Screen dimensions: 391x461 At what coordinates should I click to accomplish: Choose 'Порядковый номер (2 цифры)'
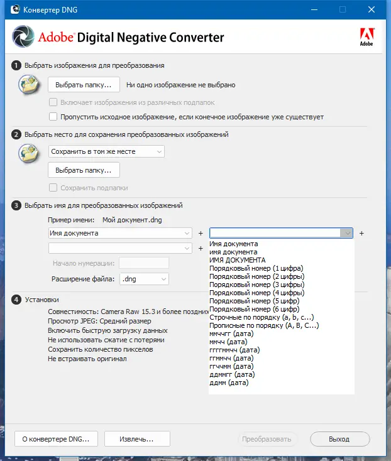(x=257, y=276)
